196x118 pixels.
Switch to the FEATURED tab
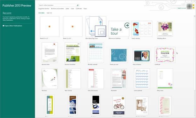(41, 13)
